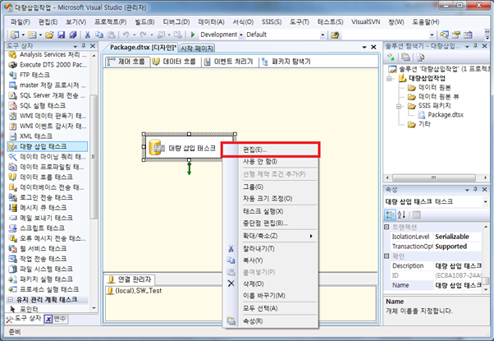Collapse 트랜잭션 property category
This screenshot has width=494, height=341.
click(387, 227)
